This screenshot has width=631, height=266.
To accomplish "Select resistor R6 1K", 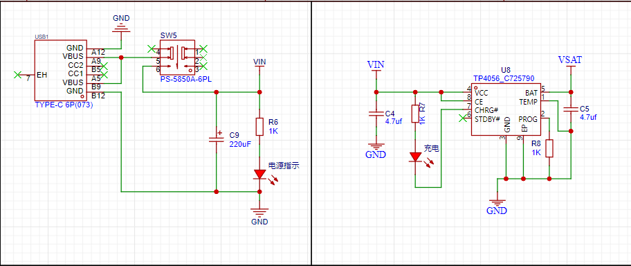I will click(x=260, y=127).
